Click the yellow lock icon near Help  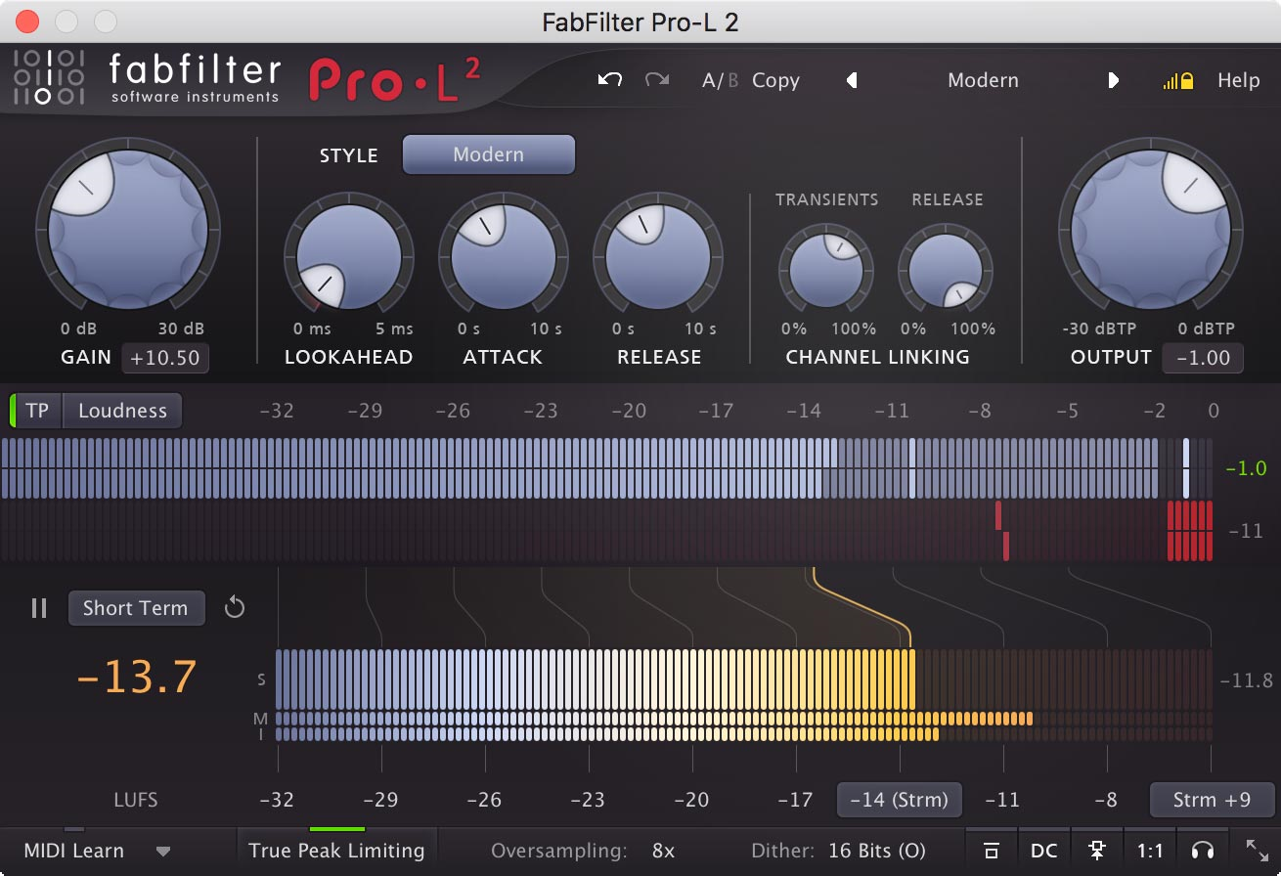click(1186, 80)
